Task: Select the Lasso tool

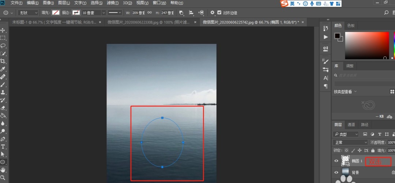Action: pyautogui.click(x=3, y=46)
